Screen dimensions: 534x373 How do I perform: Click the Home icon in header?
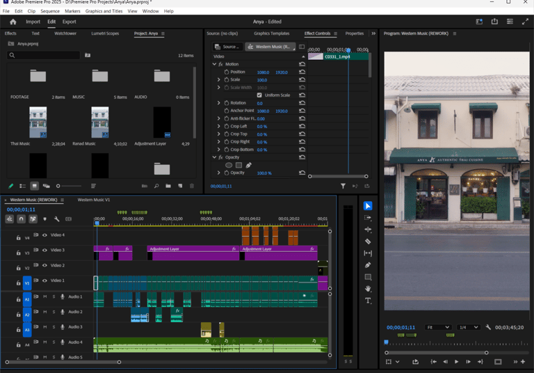tap(13, 22)
